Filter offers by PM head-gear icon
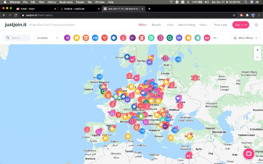This screenshot has width=263, height=164. click(198, 38)
